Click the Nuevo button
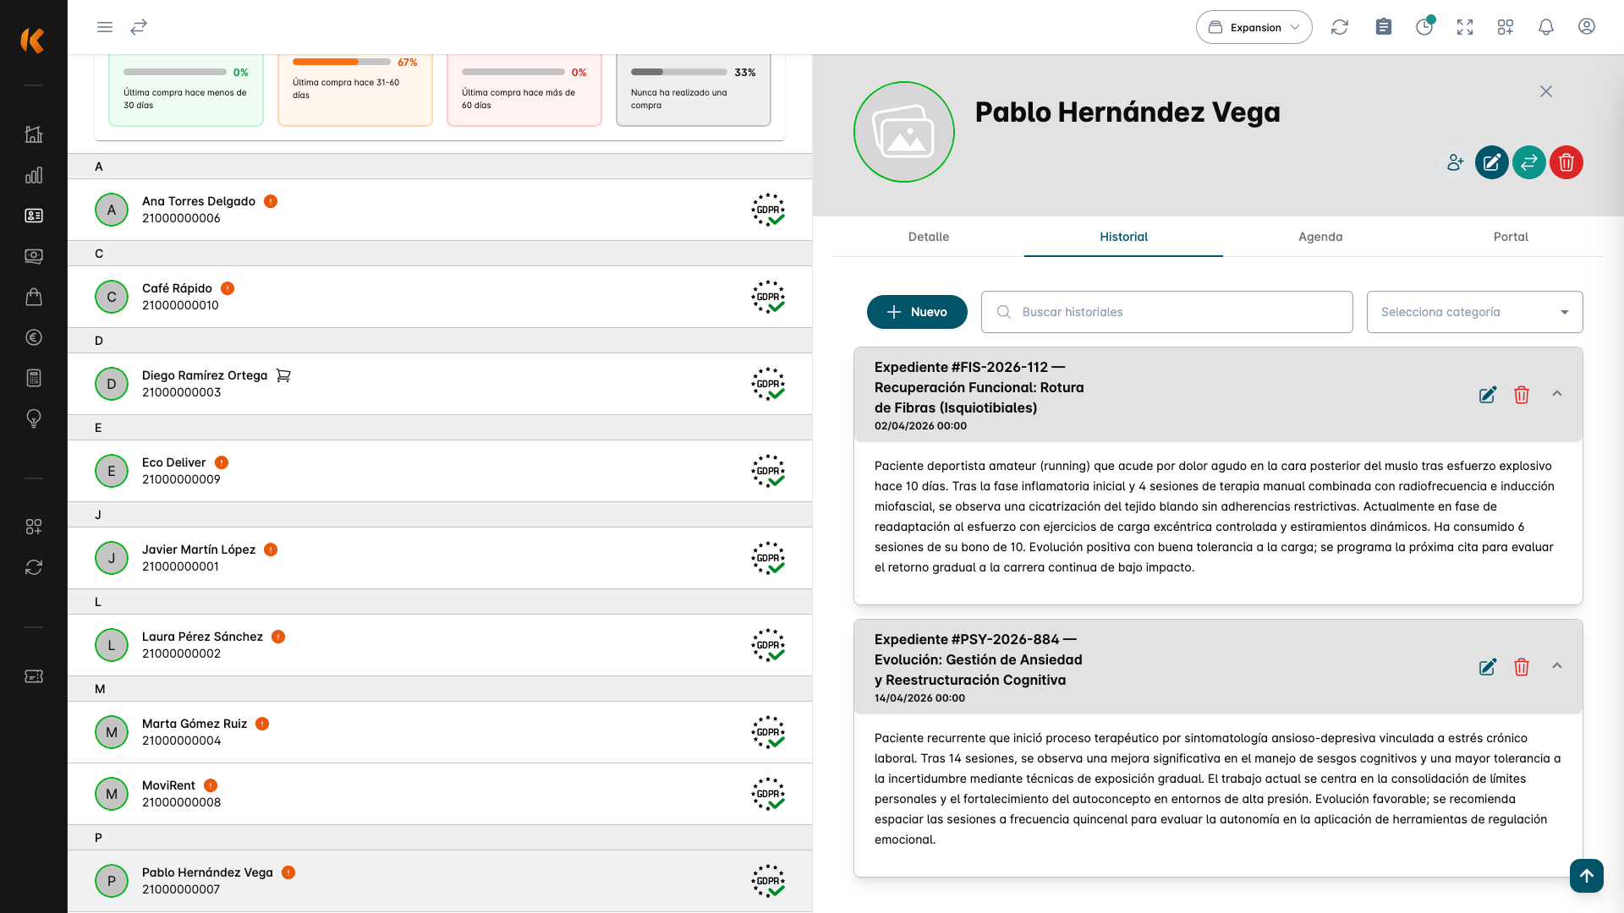The height and width of the screenshot is (913, 1624). [916, 312]
